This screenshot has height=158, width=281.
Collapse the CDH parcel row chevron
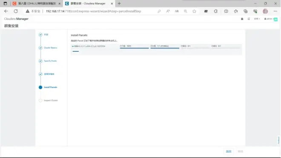coord(73,46)
